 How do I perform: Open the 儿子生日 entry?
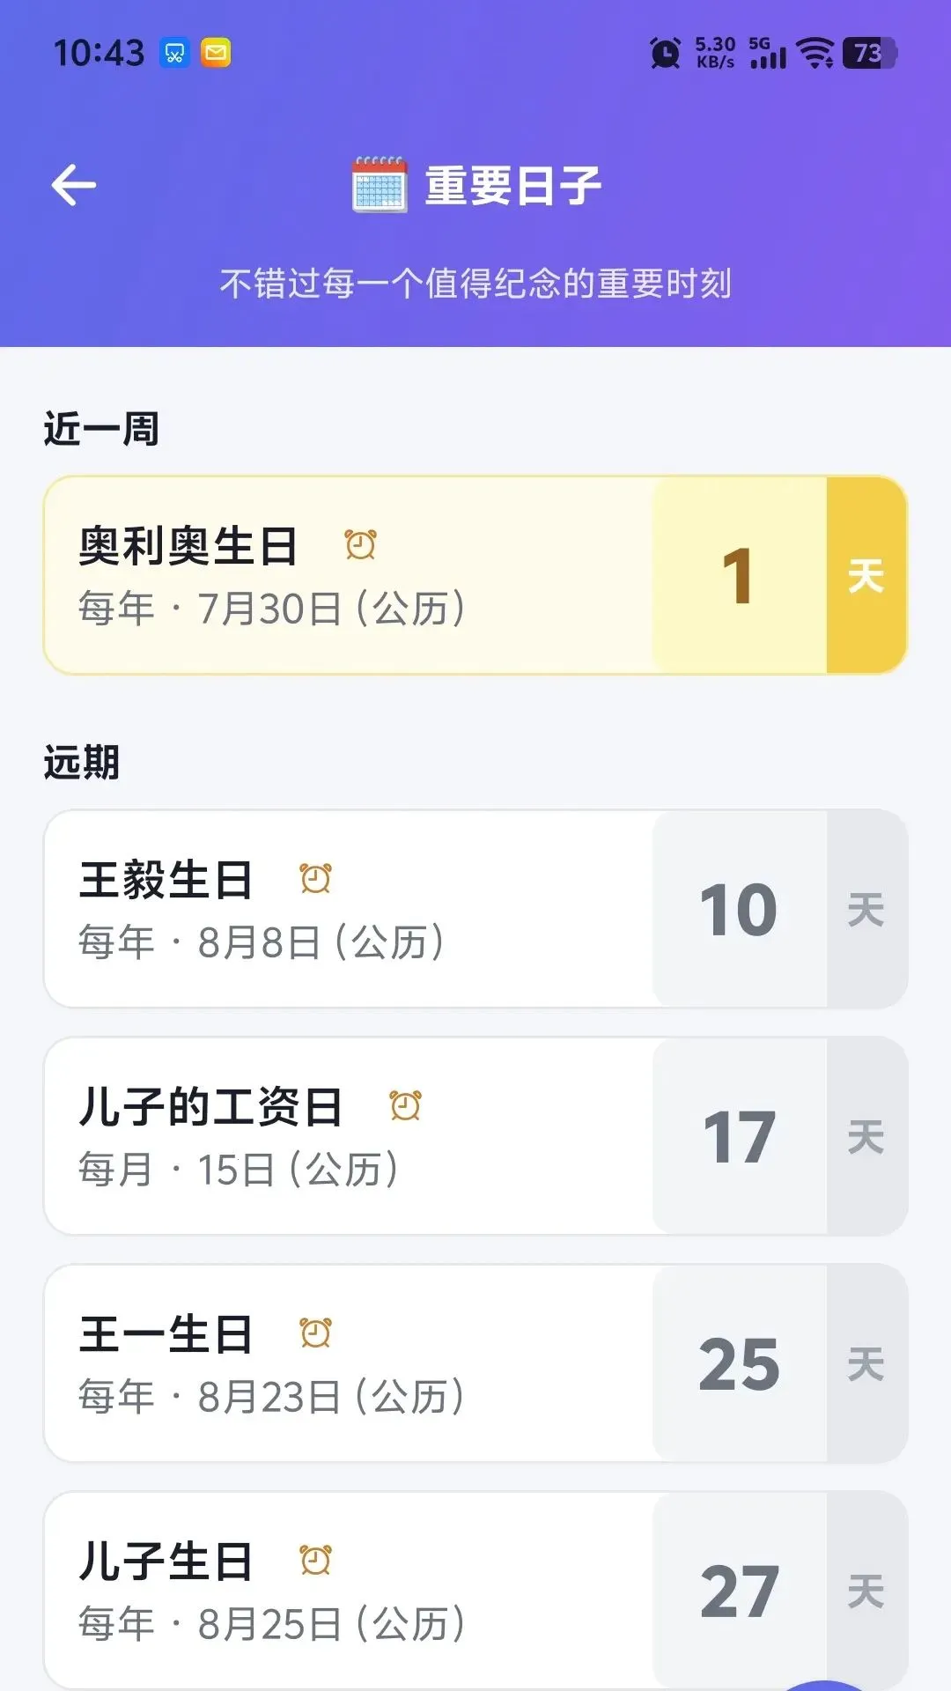(x=475, y=1591)
